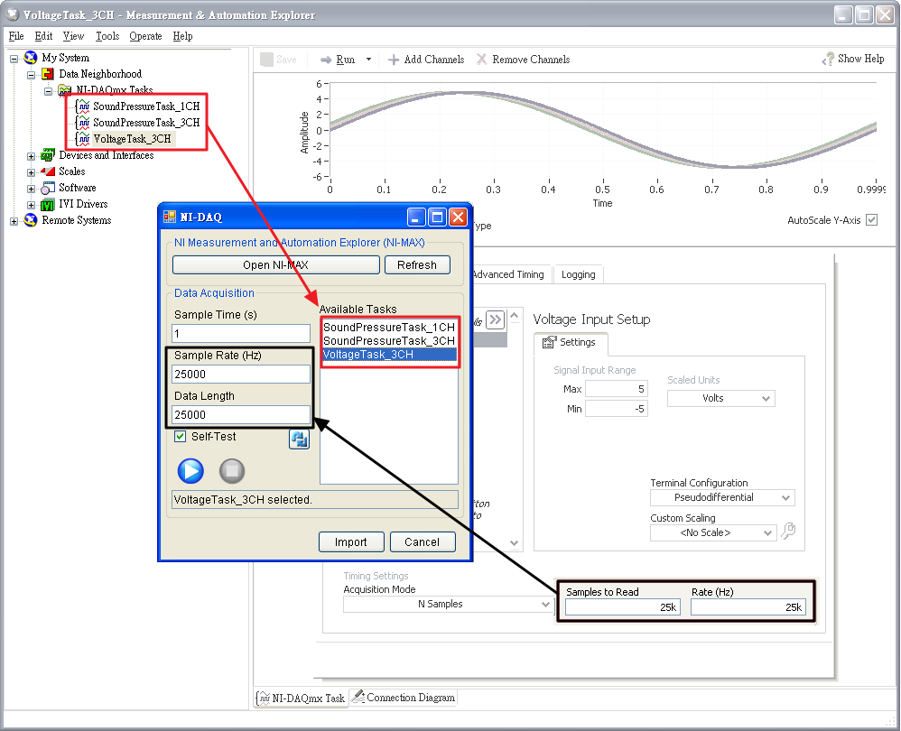Expand the IVI Drivers tree node
The image size is (901, 731).
tap(32, 205)
